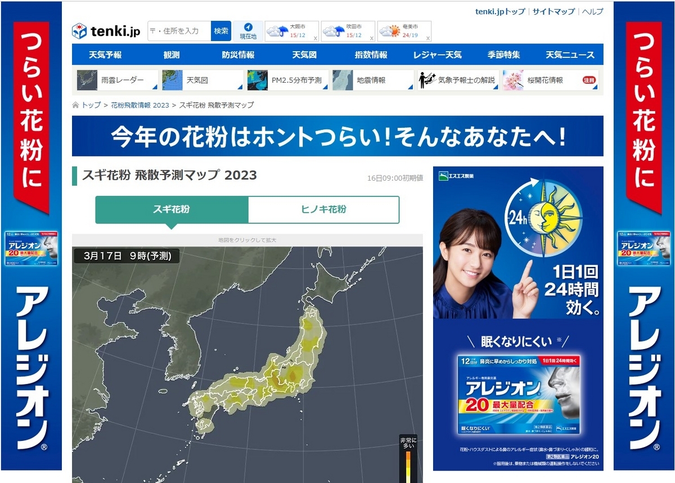
Task: Click the スギ花粉 飛散予測マップ 2023 heading
Action: pos(169,175)
